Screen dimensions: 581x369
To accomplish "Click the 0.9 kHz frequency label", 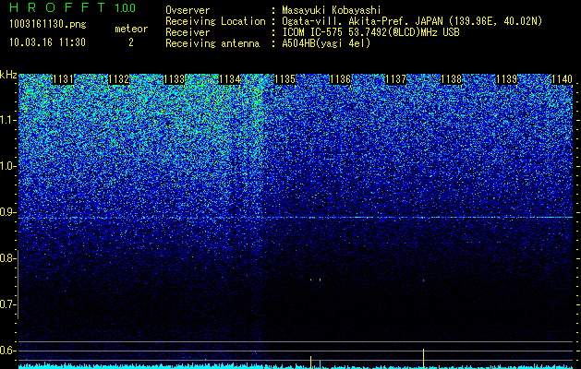I will [6, 212].
